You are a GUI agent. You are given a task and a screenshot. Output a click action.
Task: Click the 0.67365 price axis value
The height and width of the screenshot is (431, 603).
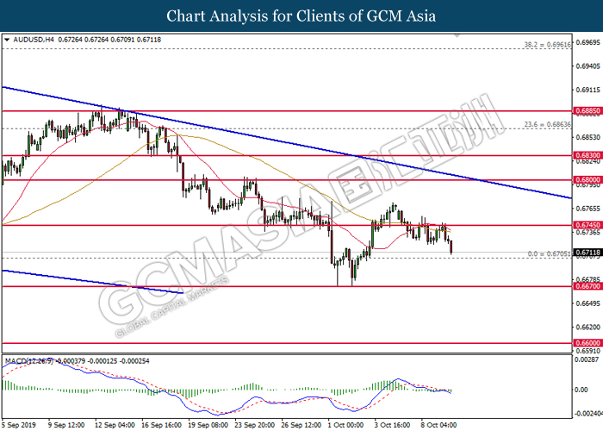[587, 232]
